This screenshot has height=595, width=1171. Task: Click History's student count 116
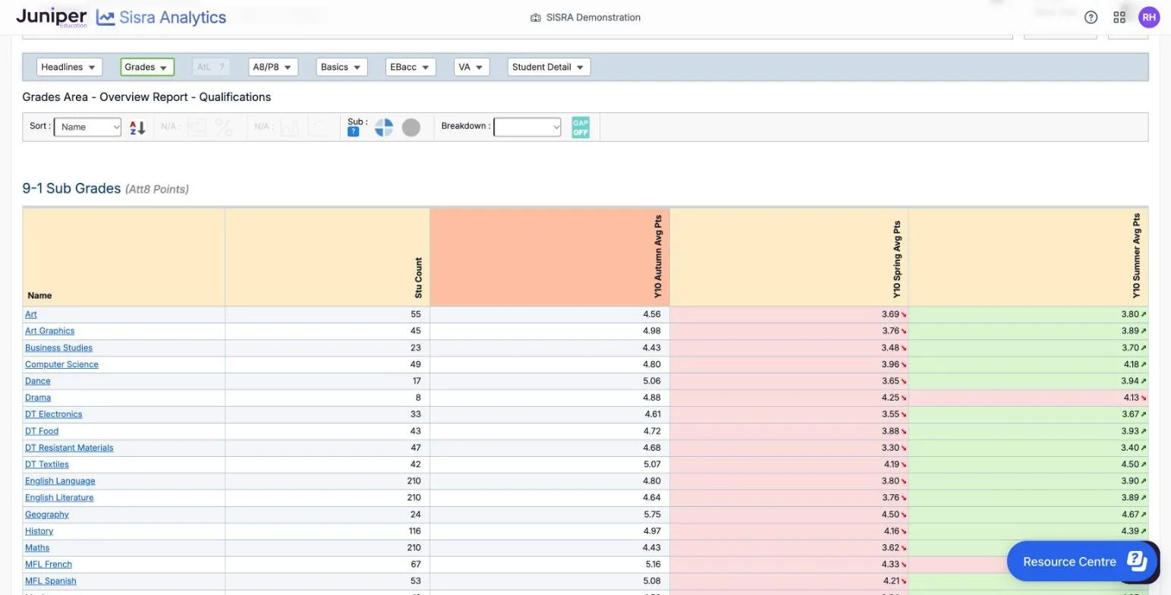[414, 531]
